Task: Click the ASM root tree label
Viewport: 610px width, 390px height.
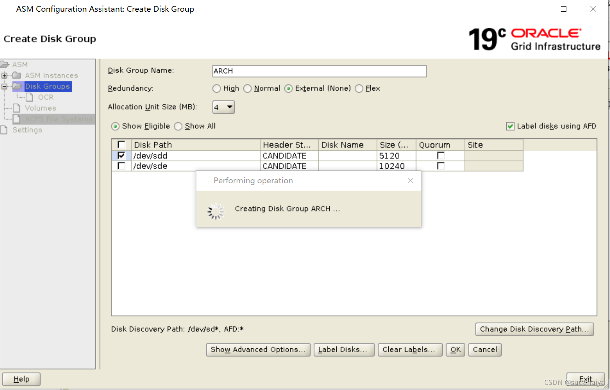Action: click(20, 65)
